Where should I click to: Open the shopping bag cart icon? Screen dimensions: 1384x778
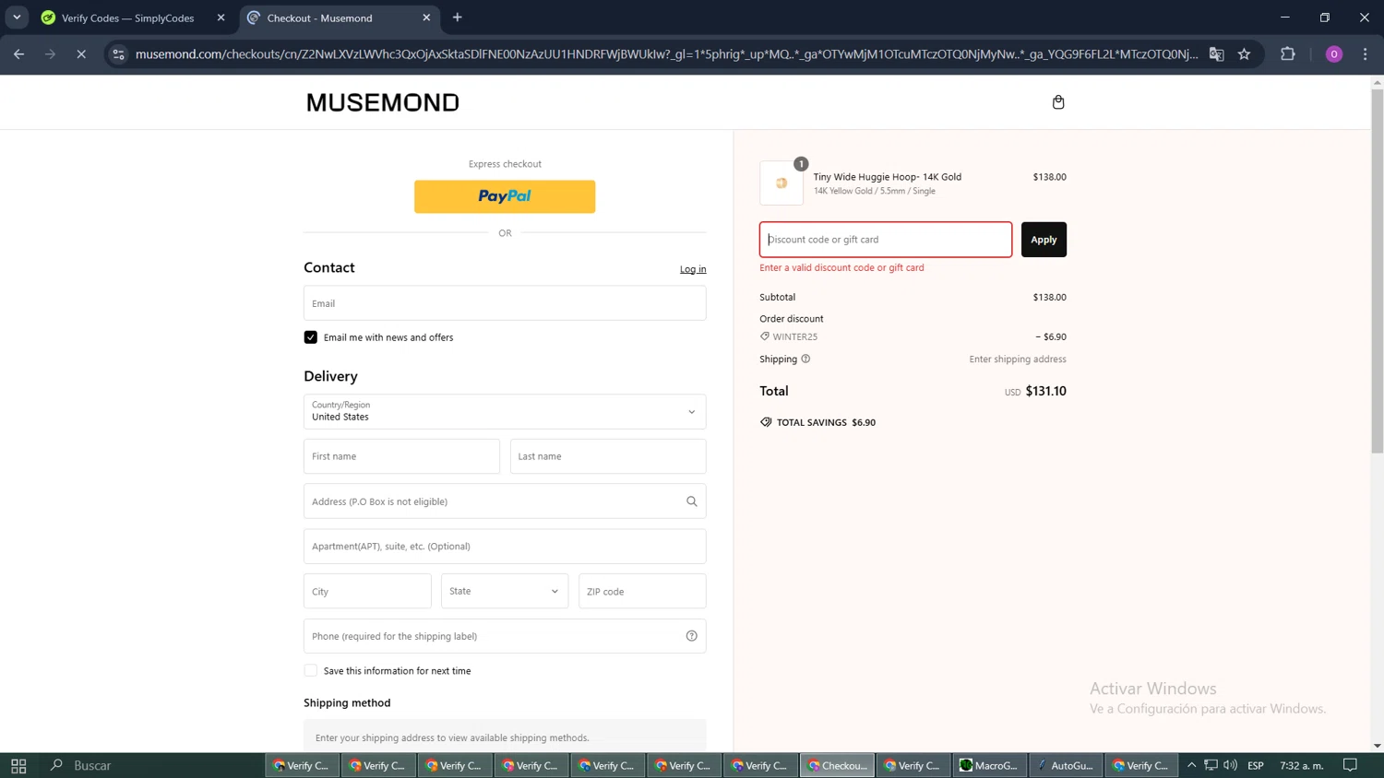(x=1058, y=102)
